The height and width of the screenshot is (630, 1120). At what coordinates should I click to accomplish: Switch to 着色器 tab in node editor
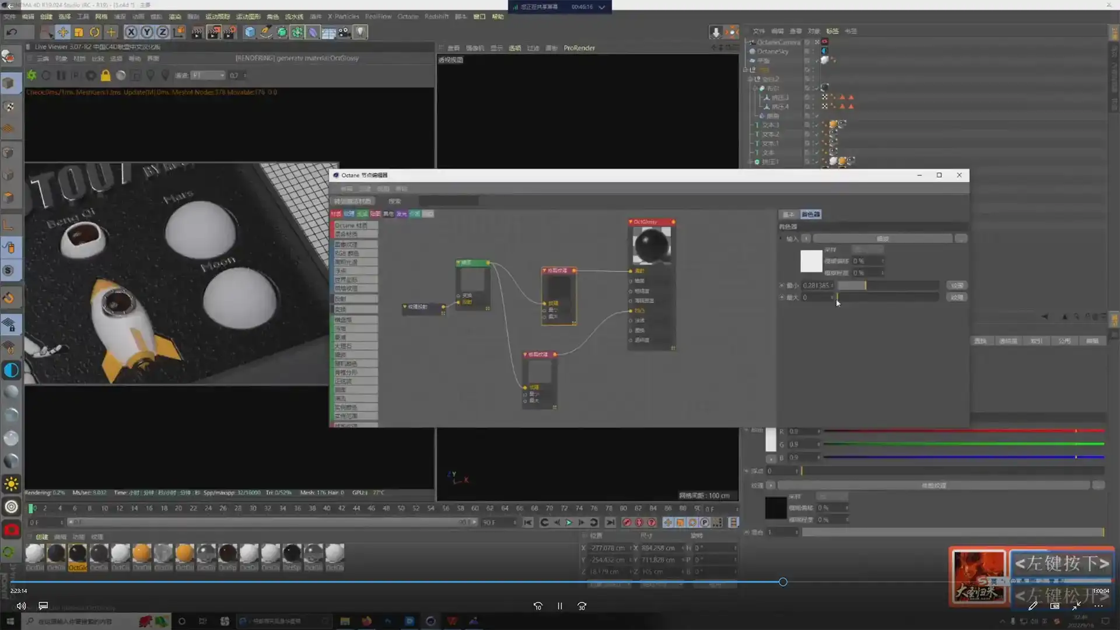point(810,214)
